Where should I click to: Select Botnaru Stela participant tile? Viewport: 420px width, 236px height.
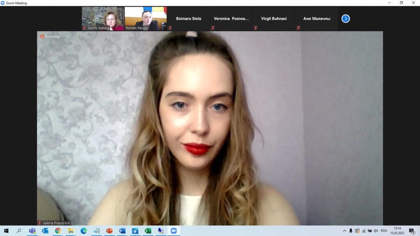coord(188,18)
